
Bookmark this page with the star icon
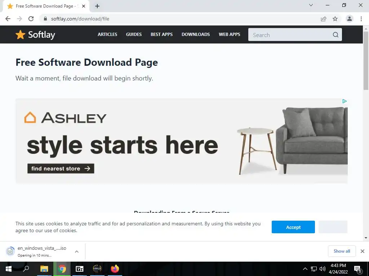(335, 19)
